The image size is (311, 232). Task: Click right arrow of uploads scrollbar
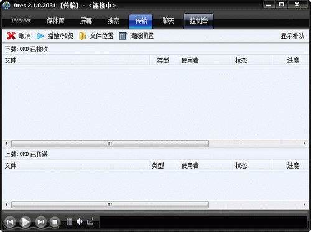coord(304,205)
